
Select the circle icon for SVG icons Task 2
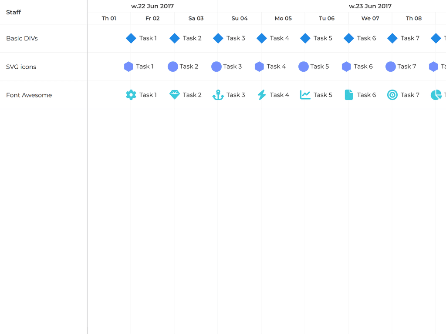[x=173, y=67]
